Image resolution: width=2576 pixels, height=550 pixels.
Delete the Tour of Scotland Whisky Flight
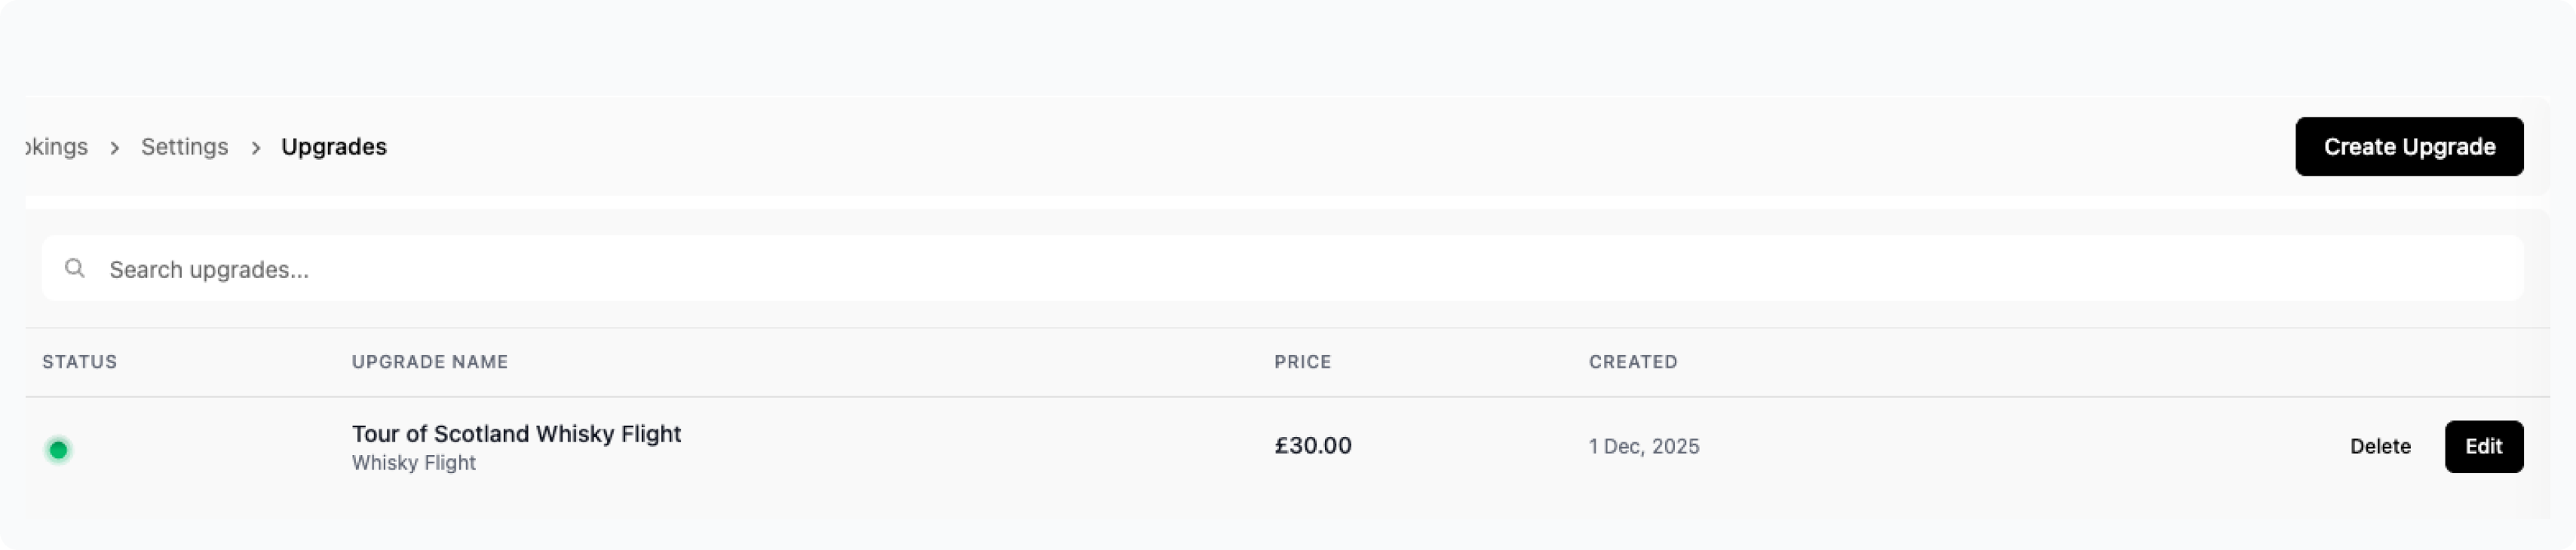pos(2379,446)
